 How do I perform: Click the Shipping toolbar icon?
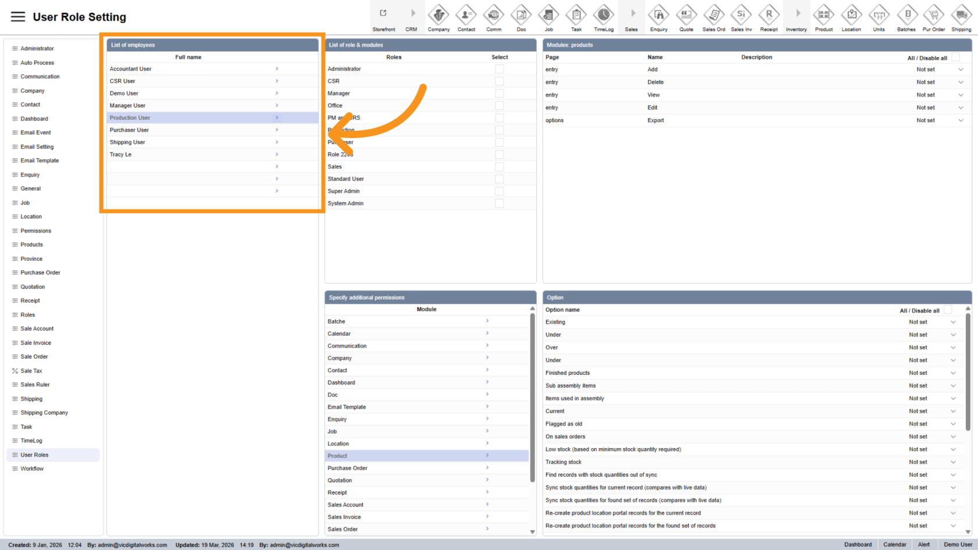click(x=961, y=15)
